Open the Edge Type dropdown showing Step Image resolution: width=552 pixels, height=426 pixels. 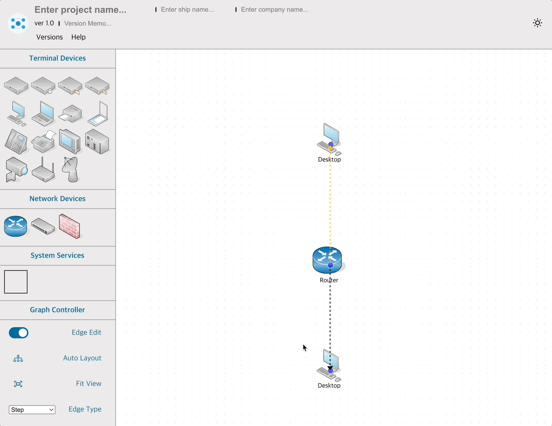32,410
